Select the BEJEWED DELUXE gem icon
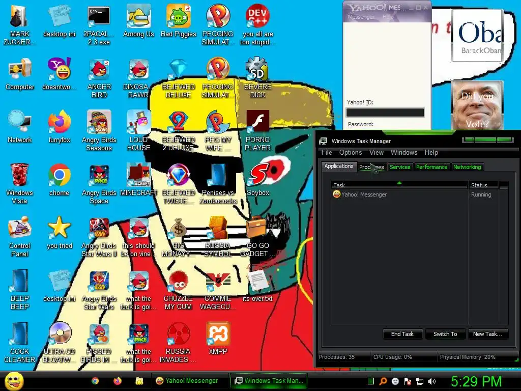The width and height of the screenshot is (521, 391). point(179,78)
